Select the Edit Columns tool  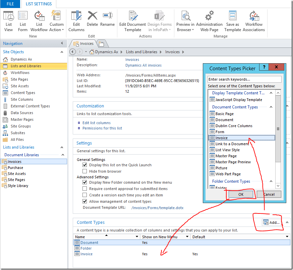(x=76, y=20)
